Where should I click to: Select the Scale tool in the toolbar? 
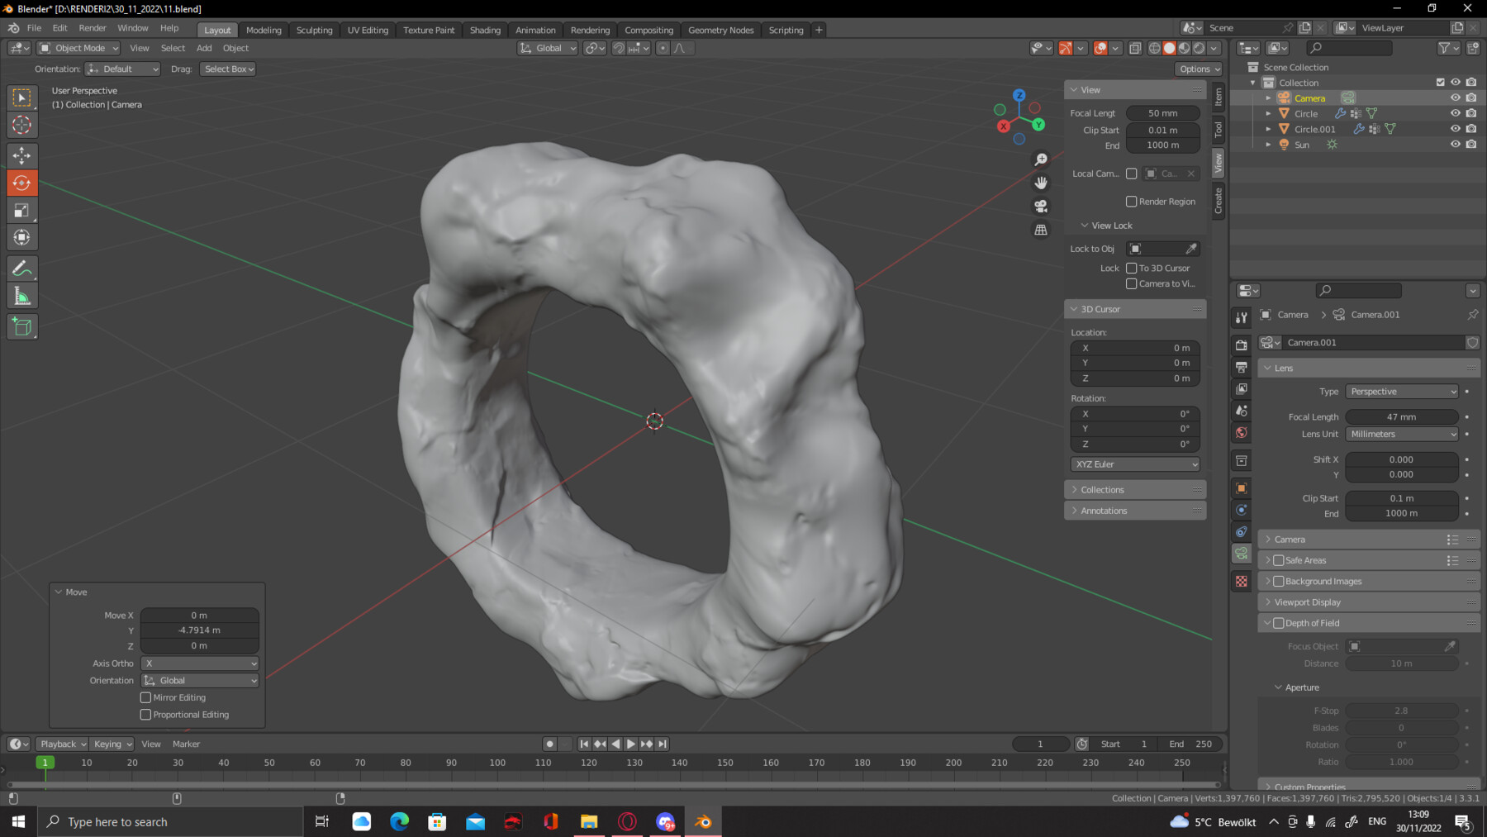point(21,210)
